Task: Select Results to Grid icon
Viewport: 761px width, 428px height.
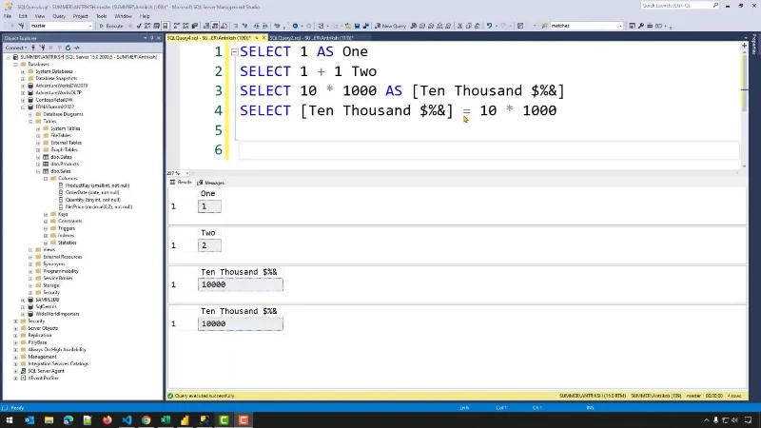Action: coord(215,26)
